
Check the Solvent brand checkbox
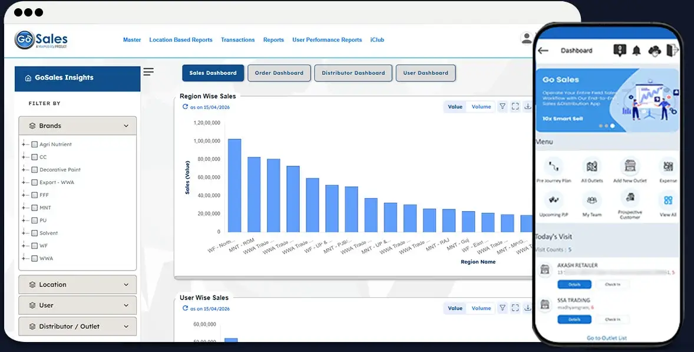click(x=35, y=233)
